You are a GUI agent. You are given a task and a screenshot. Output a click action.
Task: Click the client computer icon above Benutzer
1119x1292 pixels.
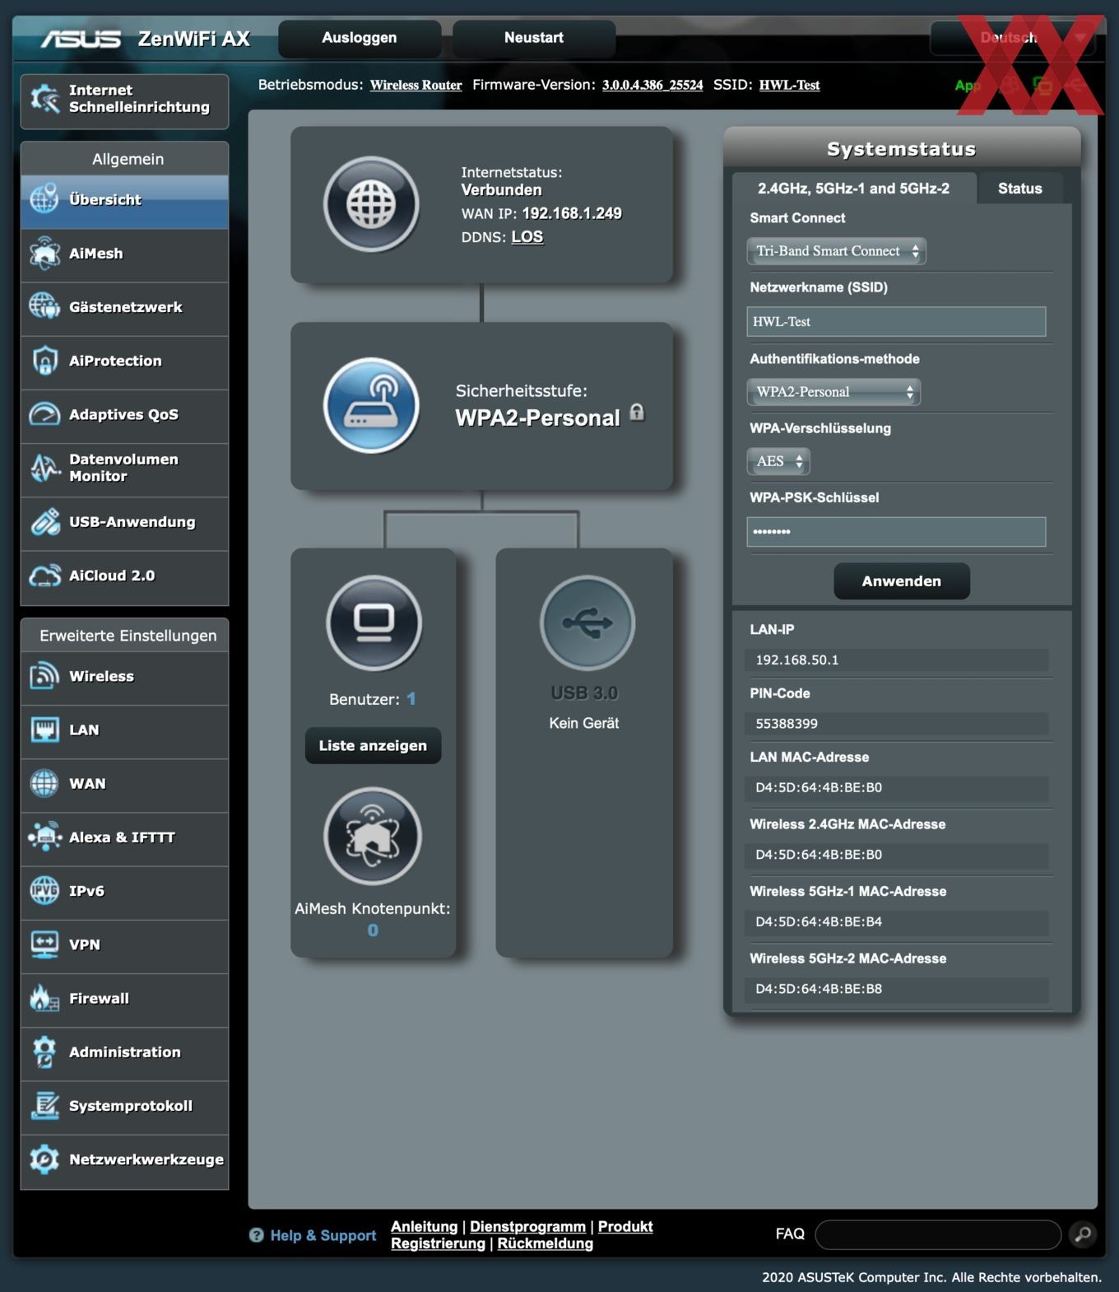(x=374, y=623)
